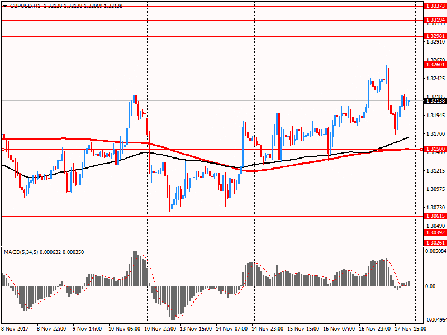447x335 pixels.
Task: Click the 9 Nov 14:00 time label
Action: coord(87,329)
